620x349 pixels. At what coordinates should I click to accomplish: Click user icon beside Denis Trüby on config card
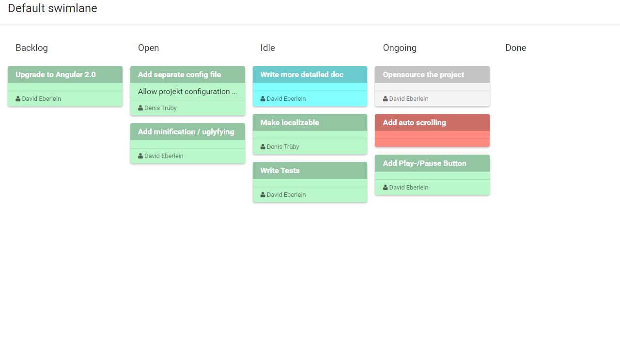pyautogui.click(x=140, y=108)
